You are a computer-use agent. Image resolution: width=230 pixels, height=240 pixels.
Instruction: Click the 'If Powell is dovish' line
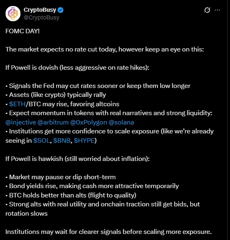[77, 68]
